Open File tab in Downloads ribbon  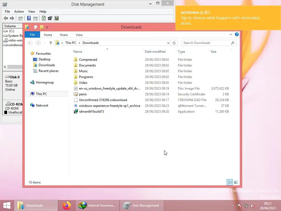tap(32, 35)
